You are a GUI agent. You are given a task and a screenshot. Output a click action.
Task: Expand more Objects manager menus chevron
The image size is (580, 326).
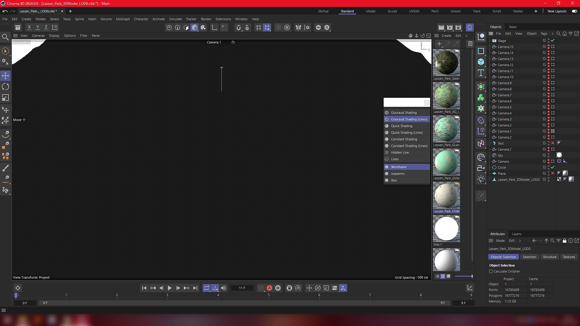[x=553, y=34]
